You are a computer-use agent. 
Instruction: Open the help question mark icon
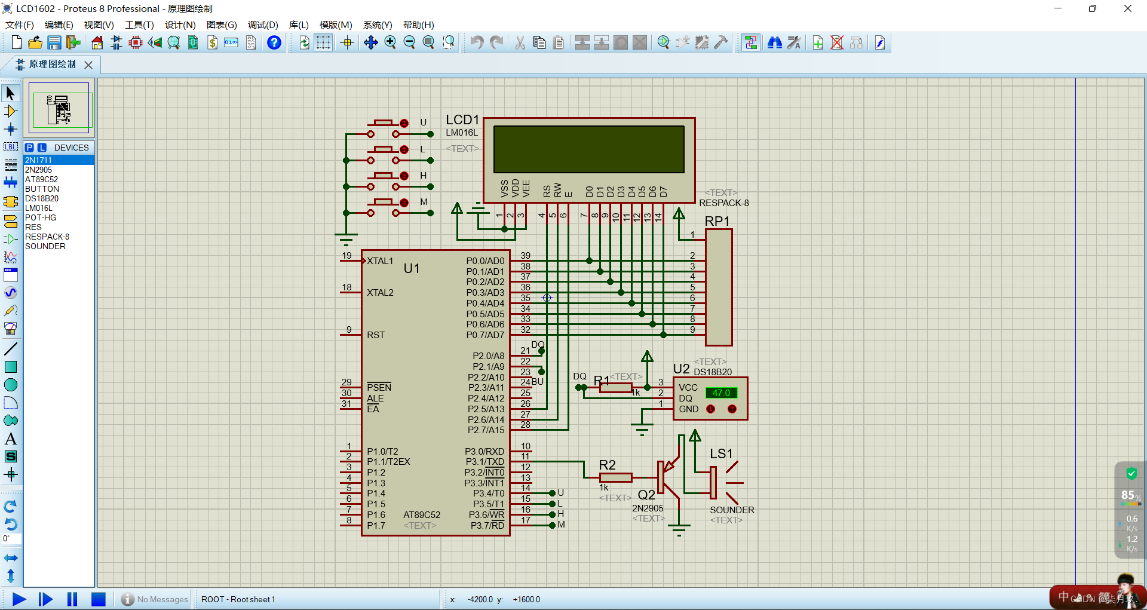(x=274, y=42)
